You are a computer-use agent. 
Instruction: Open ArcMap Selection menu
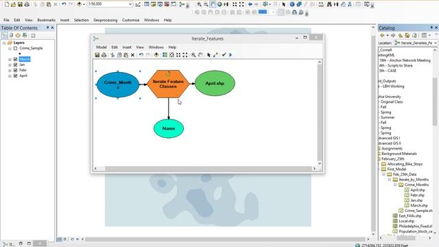(81, 20)
